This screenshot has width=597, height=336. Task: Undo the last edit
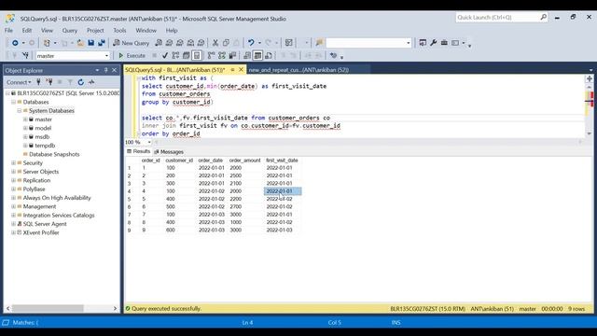coord(251,43)
